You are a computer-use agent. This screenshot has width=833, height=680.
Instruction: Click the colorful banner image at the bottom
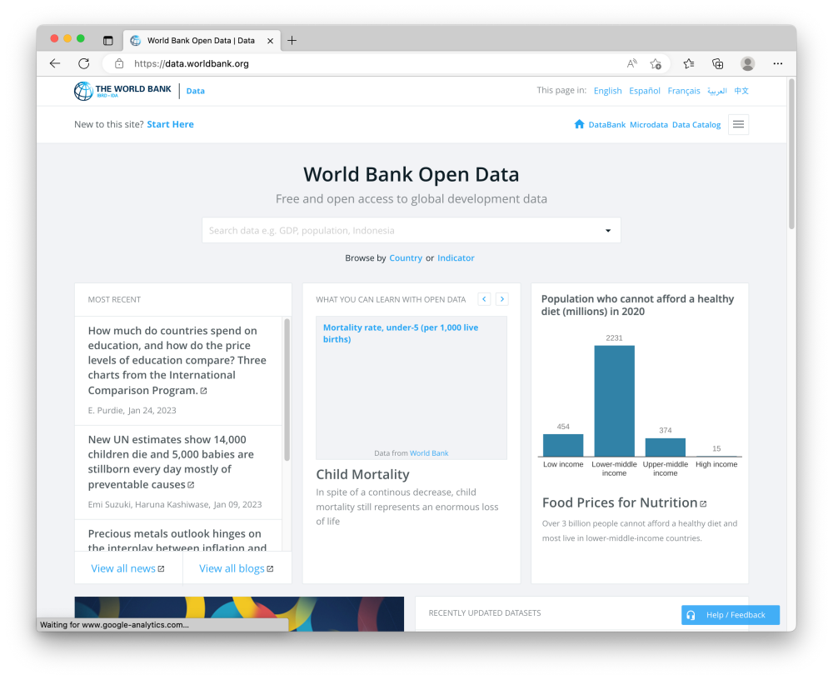point(239,614)
